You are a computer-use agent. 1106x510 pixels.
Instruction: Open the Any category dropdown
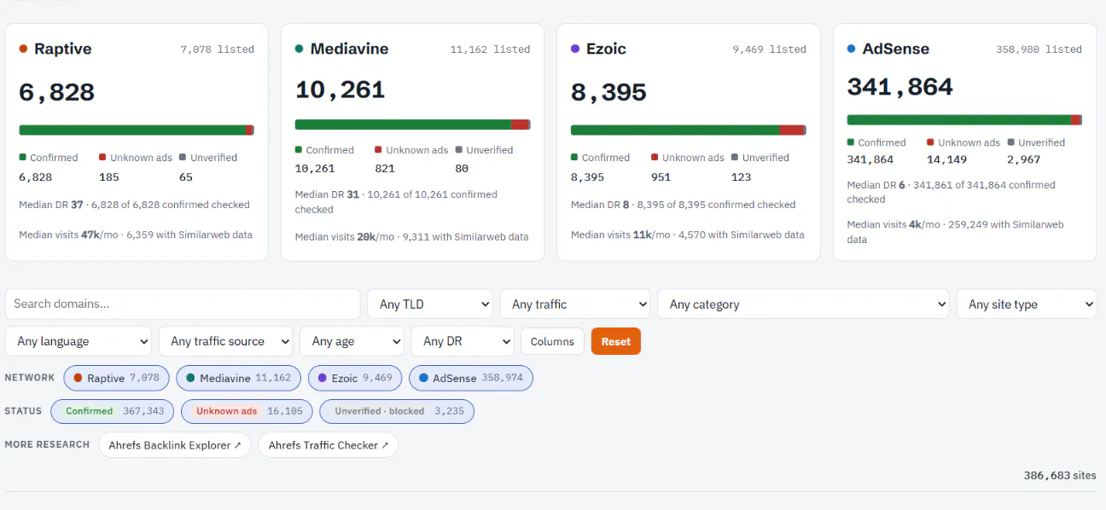coord(803,304)
